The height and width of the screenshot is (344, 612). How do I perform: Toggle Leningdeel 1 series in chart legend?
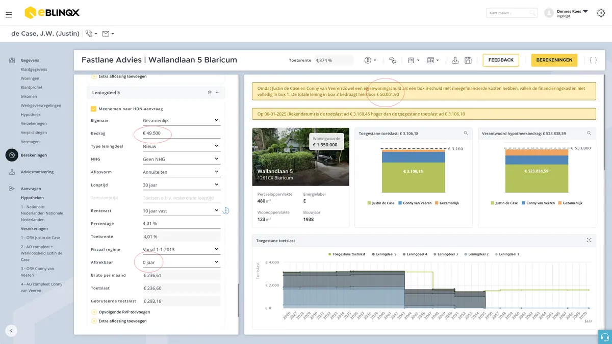(506, 254)
